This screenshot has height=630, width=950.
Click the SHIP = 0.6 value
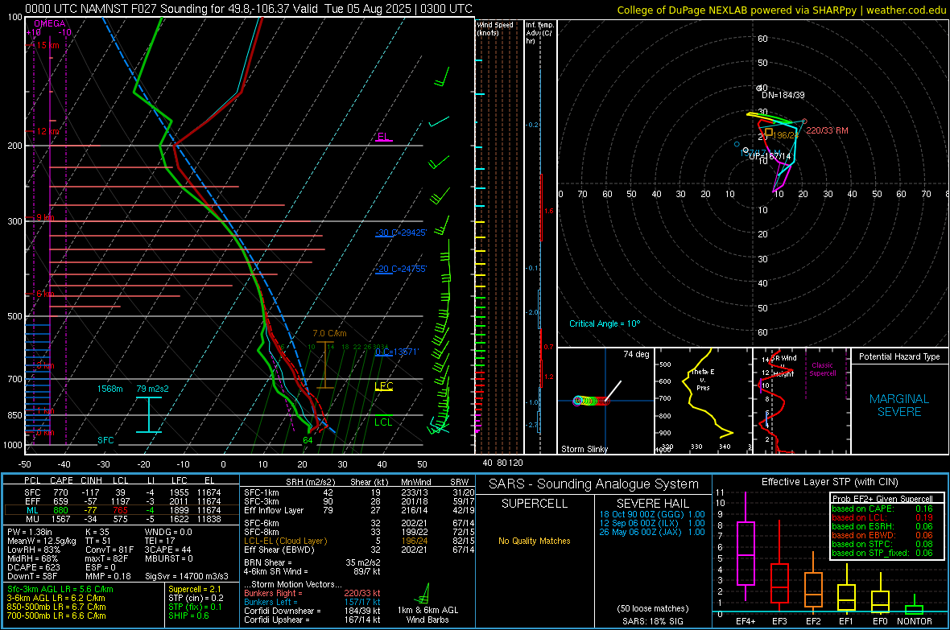188,616
